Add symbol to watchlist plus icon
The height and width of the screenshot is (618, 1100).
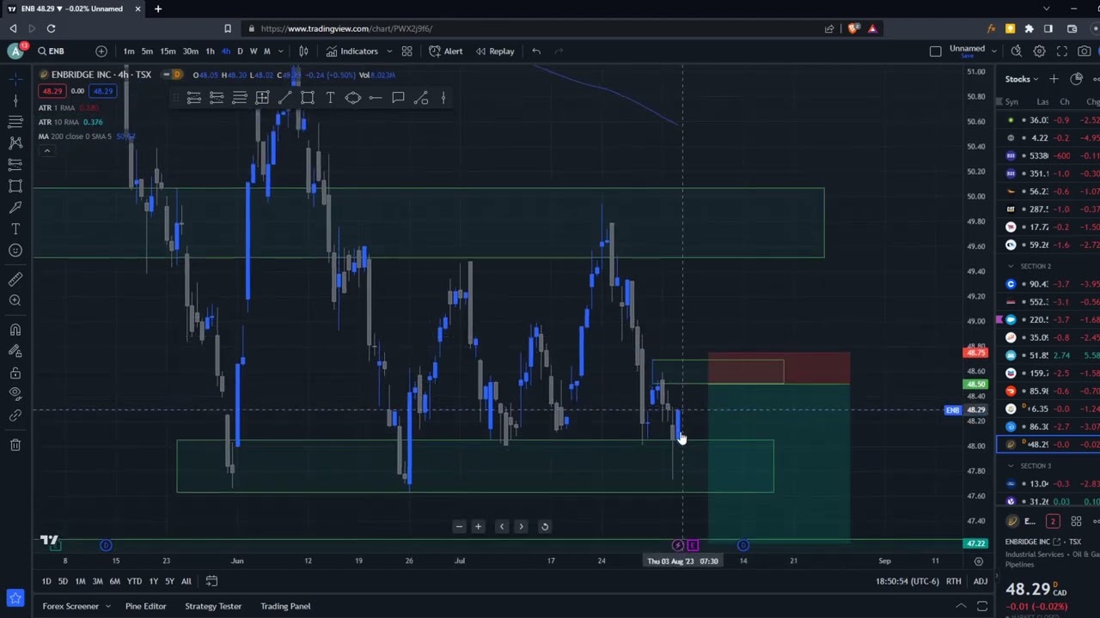(x=1054, y=79)
